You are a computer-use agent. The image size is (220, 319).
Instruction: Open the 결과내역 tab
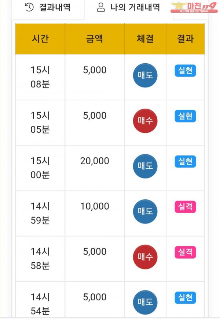[x=48, y=7]
